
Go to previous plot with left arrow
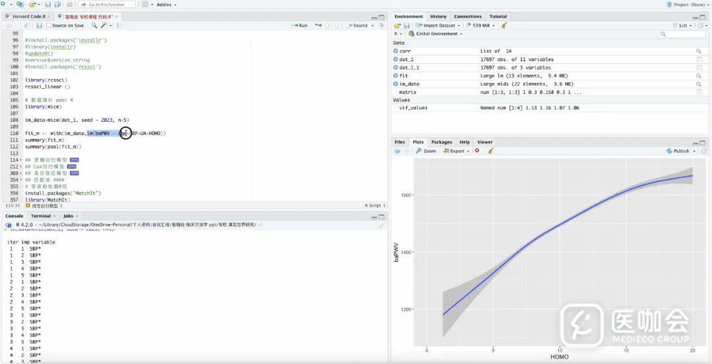click(x=398, y=151)
